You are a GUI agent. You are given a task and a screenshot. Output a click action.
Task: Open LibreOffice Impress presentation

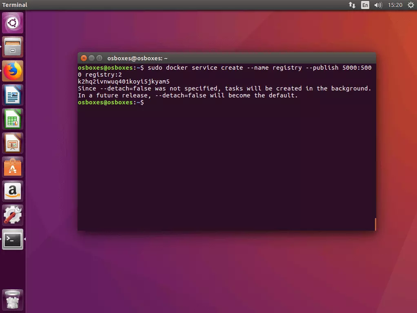(13, 143)
